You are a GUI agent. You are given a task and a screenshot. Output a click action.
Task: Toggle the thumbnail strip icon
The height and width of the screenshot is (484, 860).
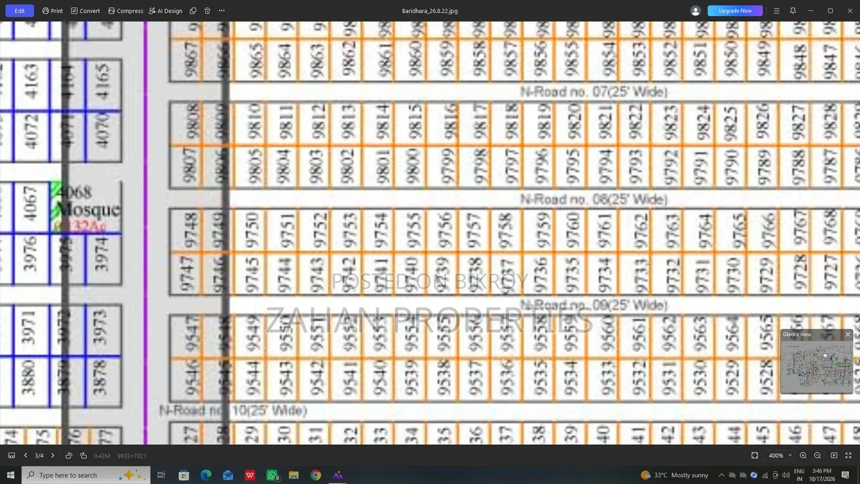[x=11, y=455]
